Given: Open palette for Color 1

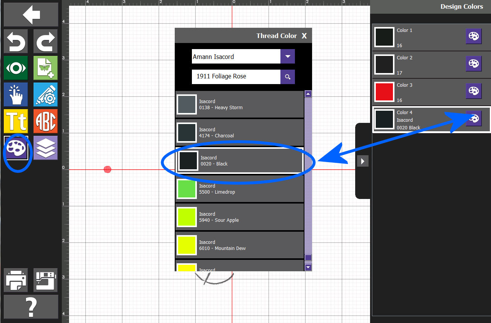Looking at the screenshot, I should 473,37.
